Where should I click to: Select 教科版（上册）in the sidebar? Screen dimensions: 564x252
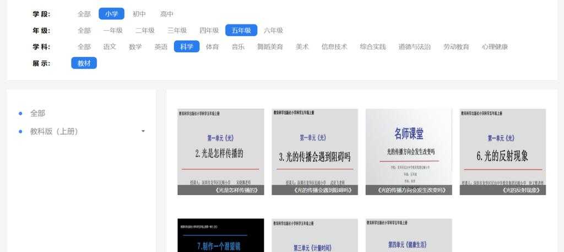[54, 131]
